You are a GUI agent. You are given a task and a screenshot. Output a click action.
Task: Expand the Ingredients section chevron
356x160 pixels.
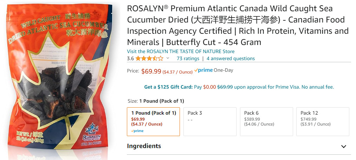pyautogui.click(x=343, y=146)
